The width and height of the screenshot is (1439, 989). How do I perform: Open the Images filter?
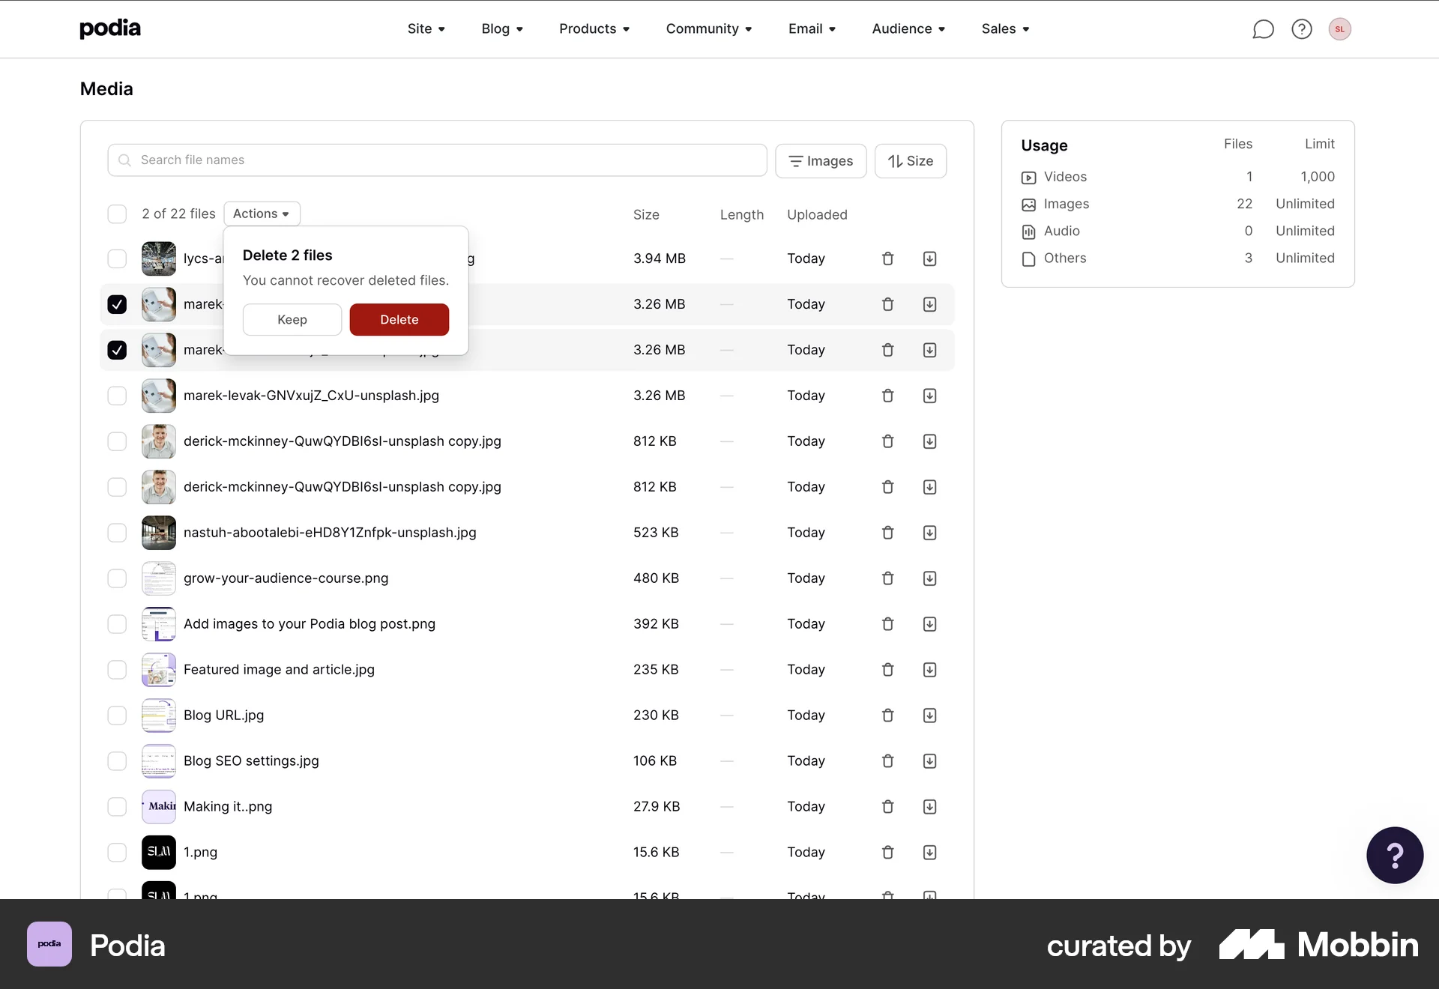pos(821,160)
